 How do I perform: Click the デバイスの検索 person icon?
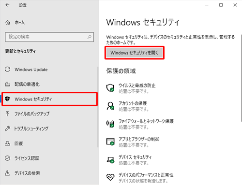[7, 173]
